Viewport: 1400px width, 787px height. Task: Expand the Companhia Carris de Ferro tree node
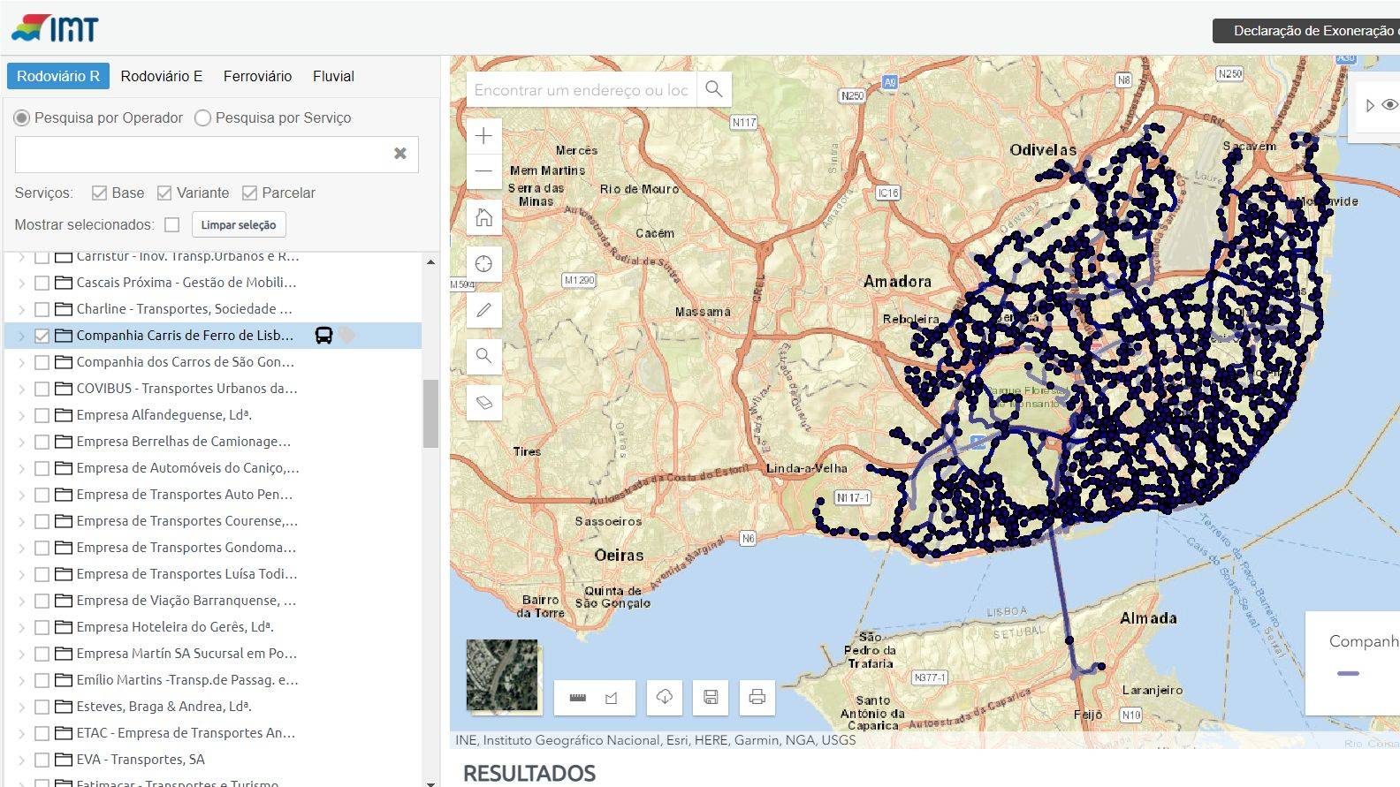[21, 336]
